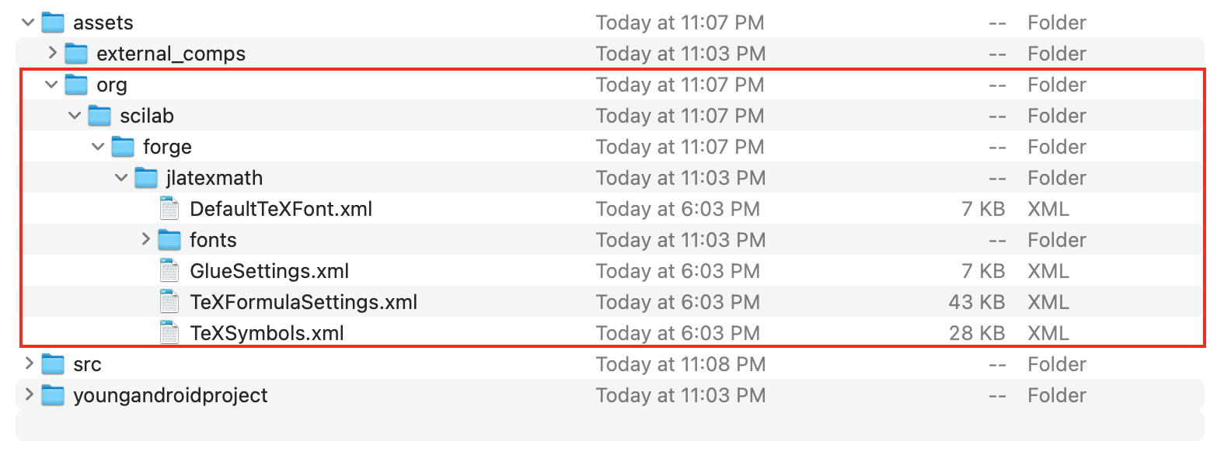Viewport: 1217px width, 469px height.
Task: Click the assets folder icon
Action: tap(52, 23)
